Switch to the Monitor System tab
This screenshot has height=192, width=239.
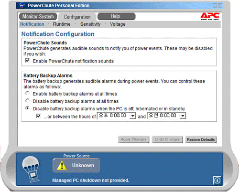[38, 16]
